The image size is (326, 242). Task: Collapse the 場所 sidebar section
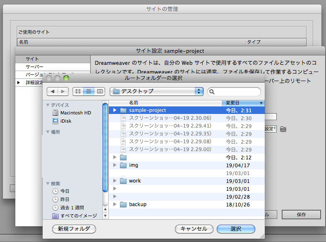point(48,132)
